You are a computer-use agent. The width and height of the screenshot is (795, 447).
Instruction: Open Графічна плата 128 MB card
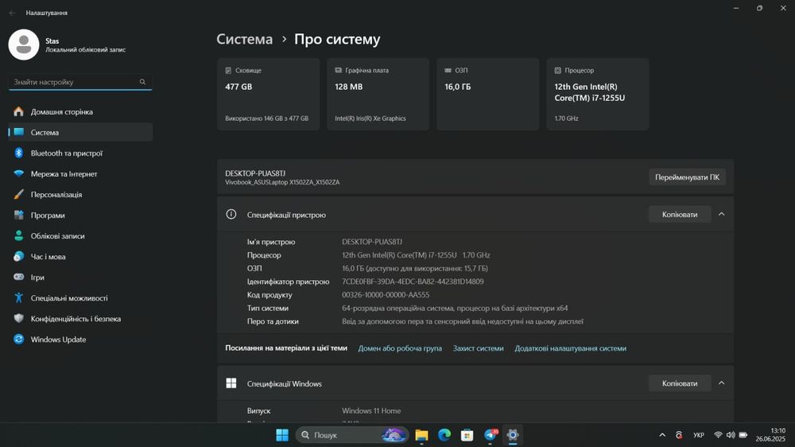(378, 94)
